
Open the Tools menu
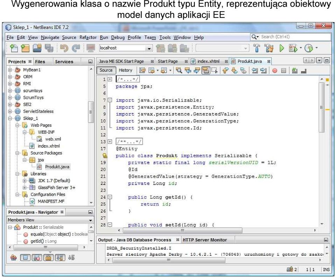pos(165,37)
